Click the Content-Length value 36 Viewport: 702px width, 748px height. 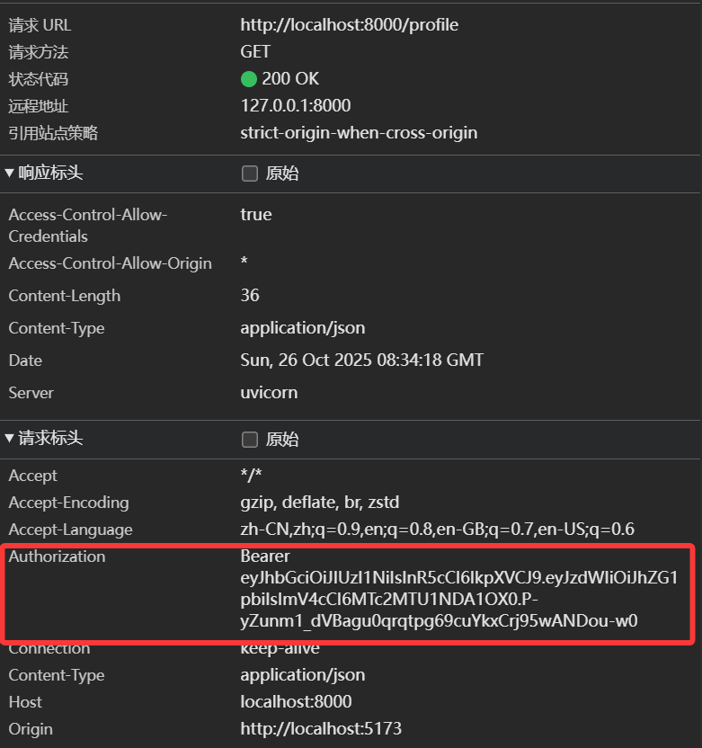(250, 296)
